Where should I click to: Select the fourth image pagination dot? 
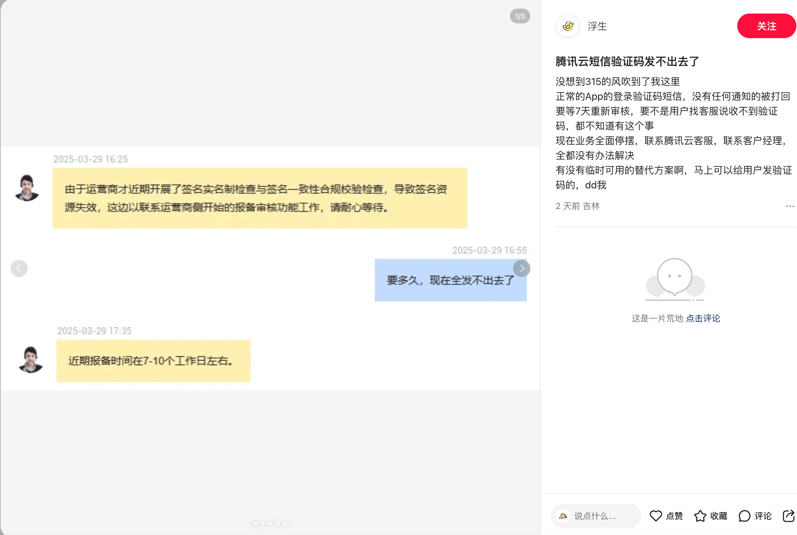coord(278,523)
